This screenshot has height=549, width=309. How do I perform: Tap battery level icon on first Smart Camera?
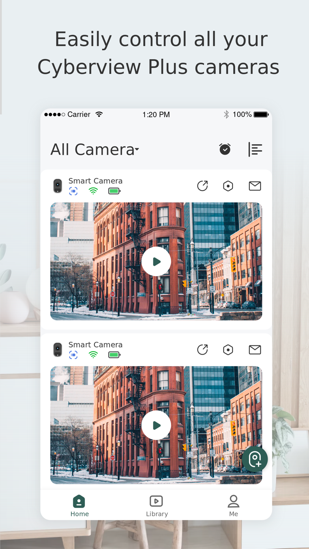114,191
